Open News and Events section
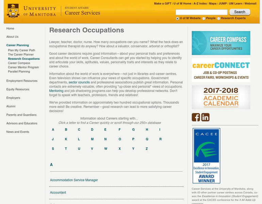Image resolution: width=262 pixels, height=204 pixels. point(18,132)
